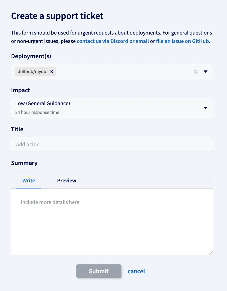Click the Title field label
Screen dimensions: 227x291
pyautogui.click(x=17, y=129)
